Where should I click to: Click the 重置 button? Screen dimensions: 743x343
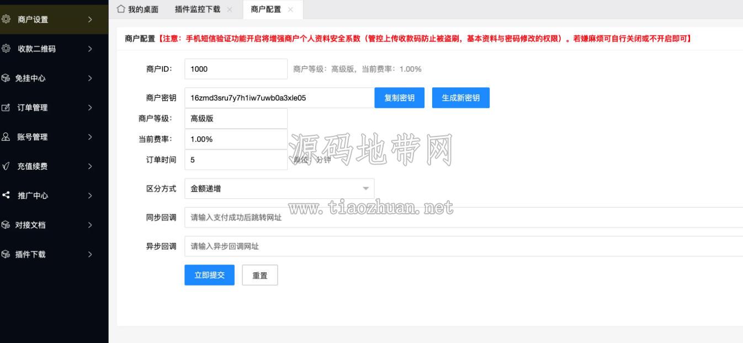[260, 275]
